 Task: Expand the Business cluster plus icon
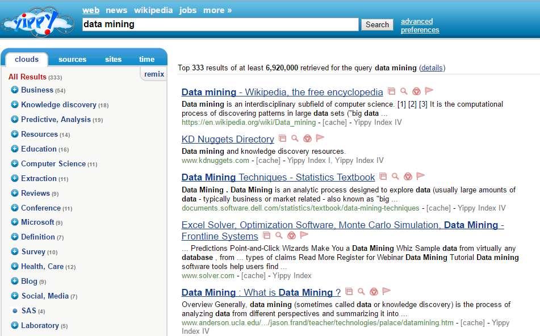(x=14, y=90)
